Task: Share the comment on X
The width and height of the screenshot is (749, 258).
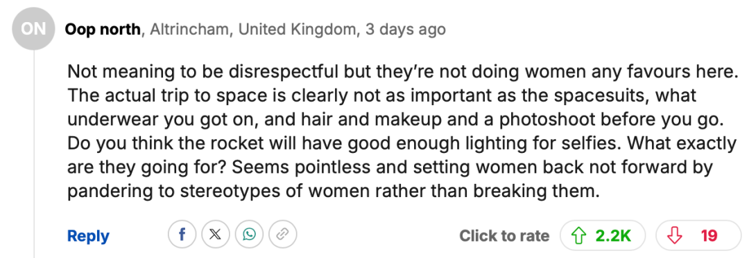Action: (216, 234)
